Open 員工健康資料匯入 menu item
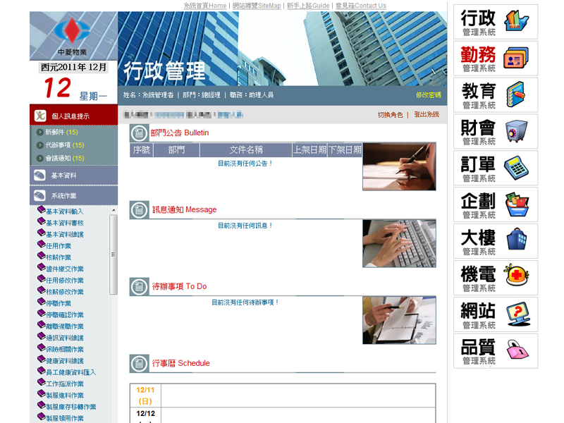This screenshot has height=423, width=564. [x=71, y=373]
